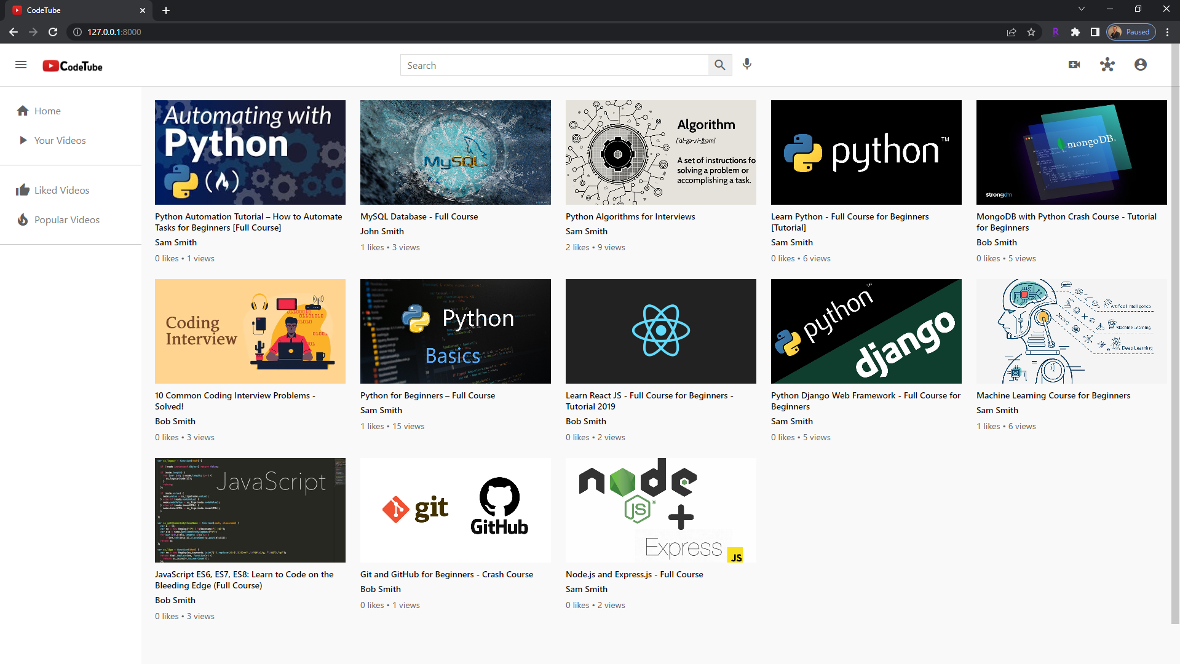
Task: Click into the Search input field
Action: 555,65
